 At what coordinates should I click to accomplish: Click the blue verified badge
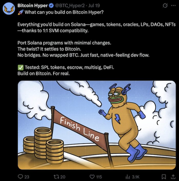tap(51, 6)
